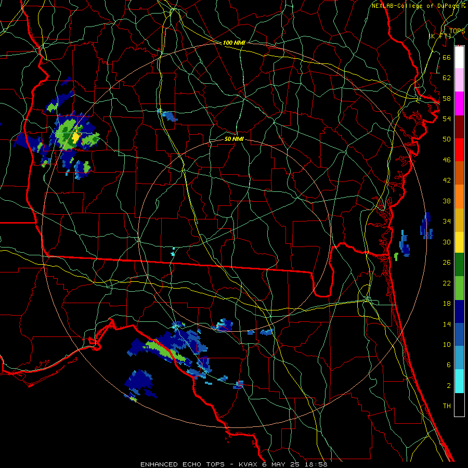Click the "2" legend value

pyautogui.click(x=448, y=386)
